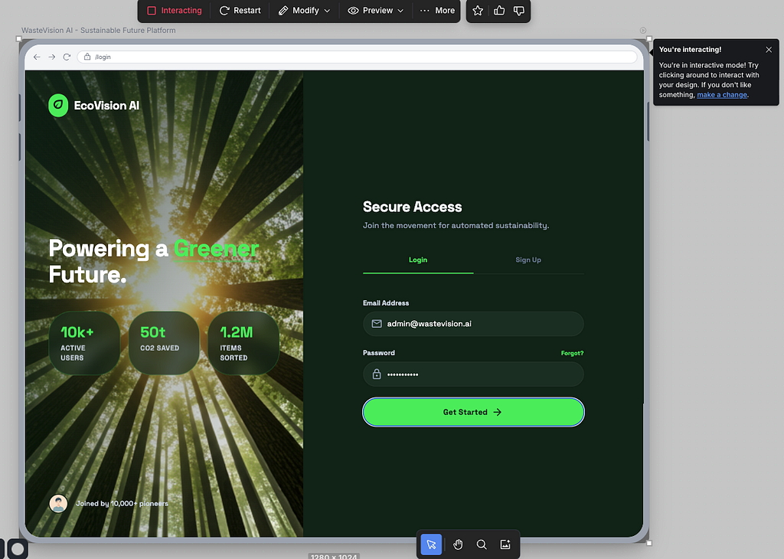
Task: Click the WasteVision AI frame title
Action: (99, 31)
